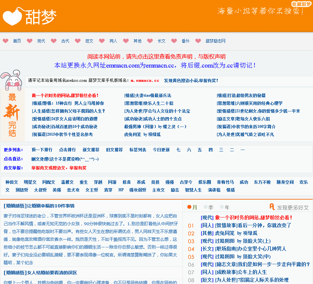This screenshot has height=284, width=313.
Task: Open the 番外 category
Action: (x=186, y=41)
